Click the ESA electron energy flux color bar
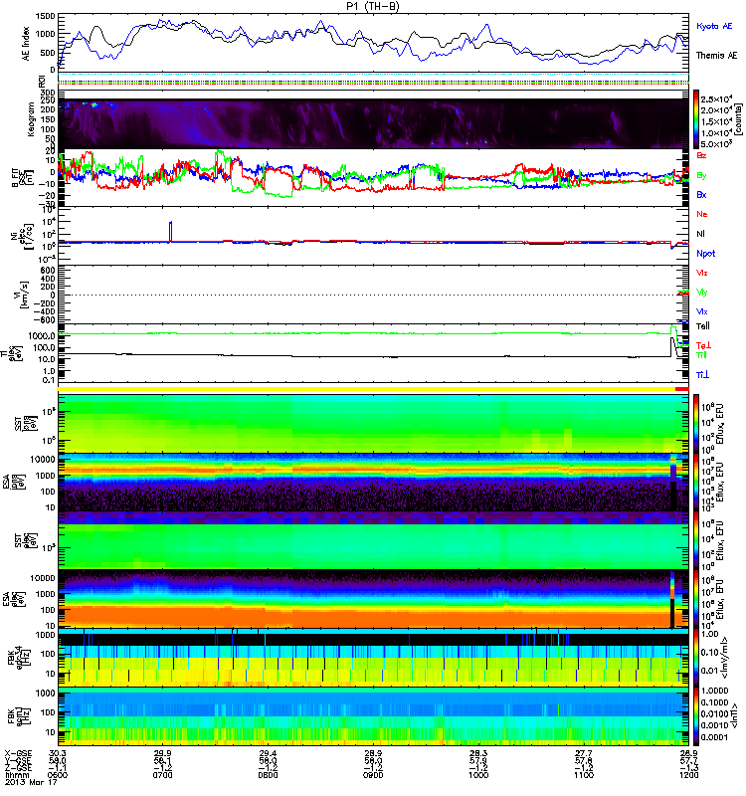Viewport: 746px width, 796px height. tap(695, 599)
